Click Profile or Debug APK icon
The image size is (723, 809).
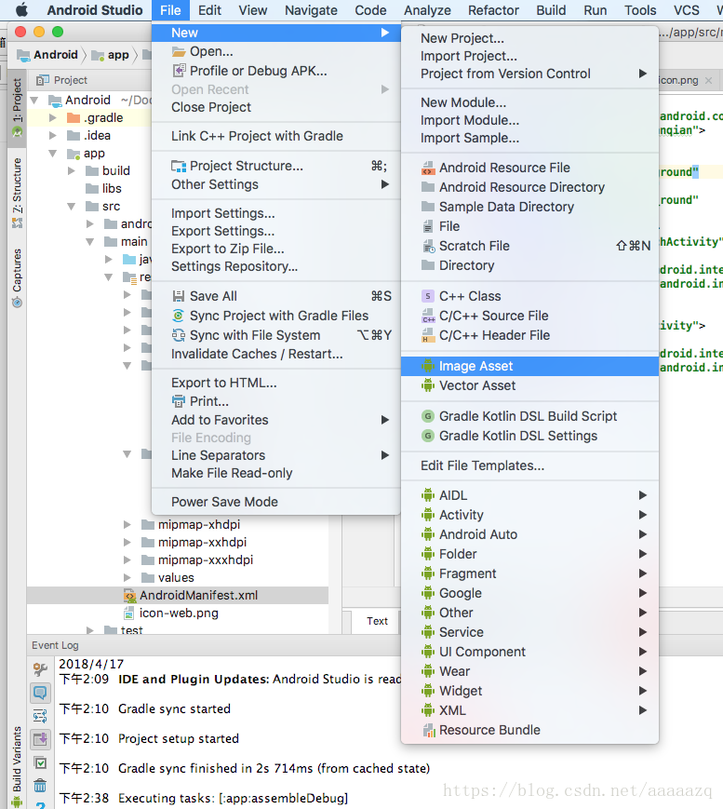[179, 70]
